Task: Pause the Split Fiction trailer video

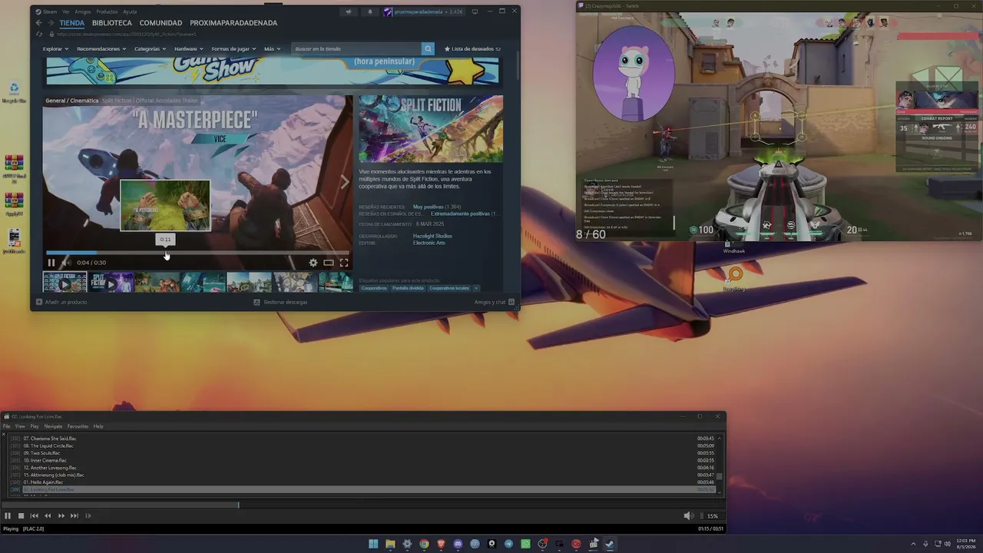Action: 51,263
